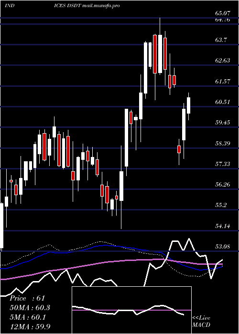Click the 62.63 price axis label

click(x=223, y=61)
